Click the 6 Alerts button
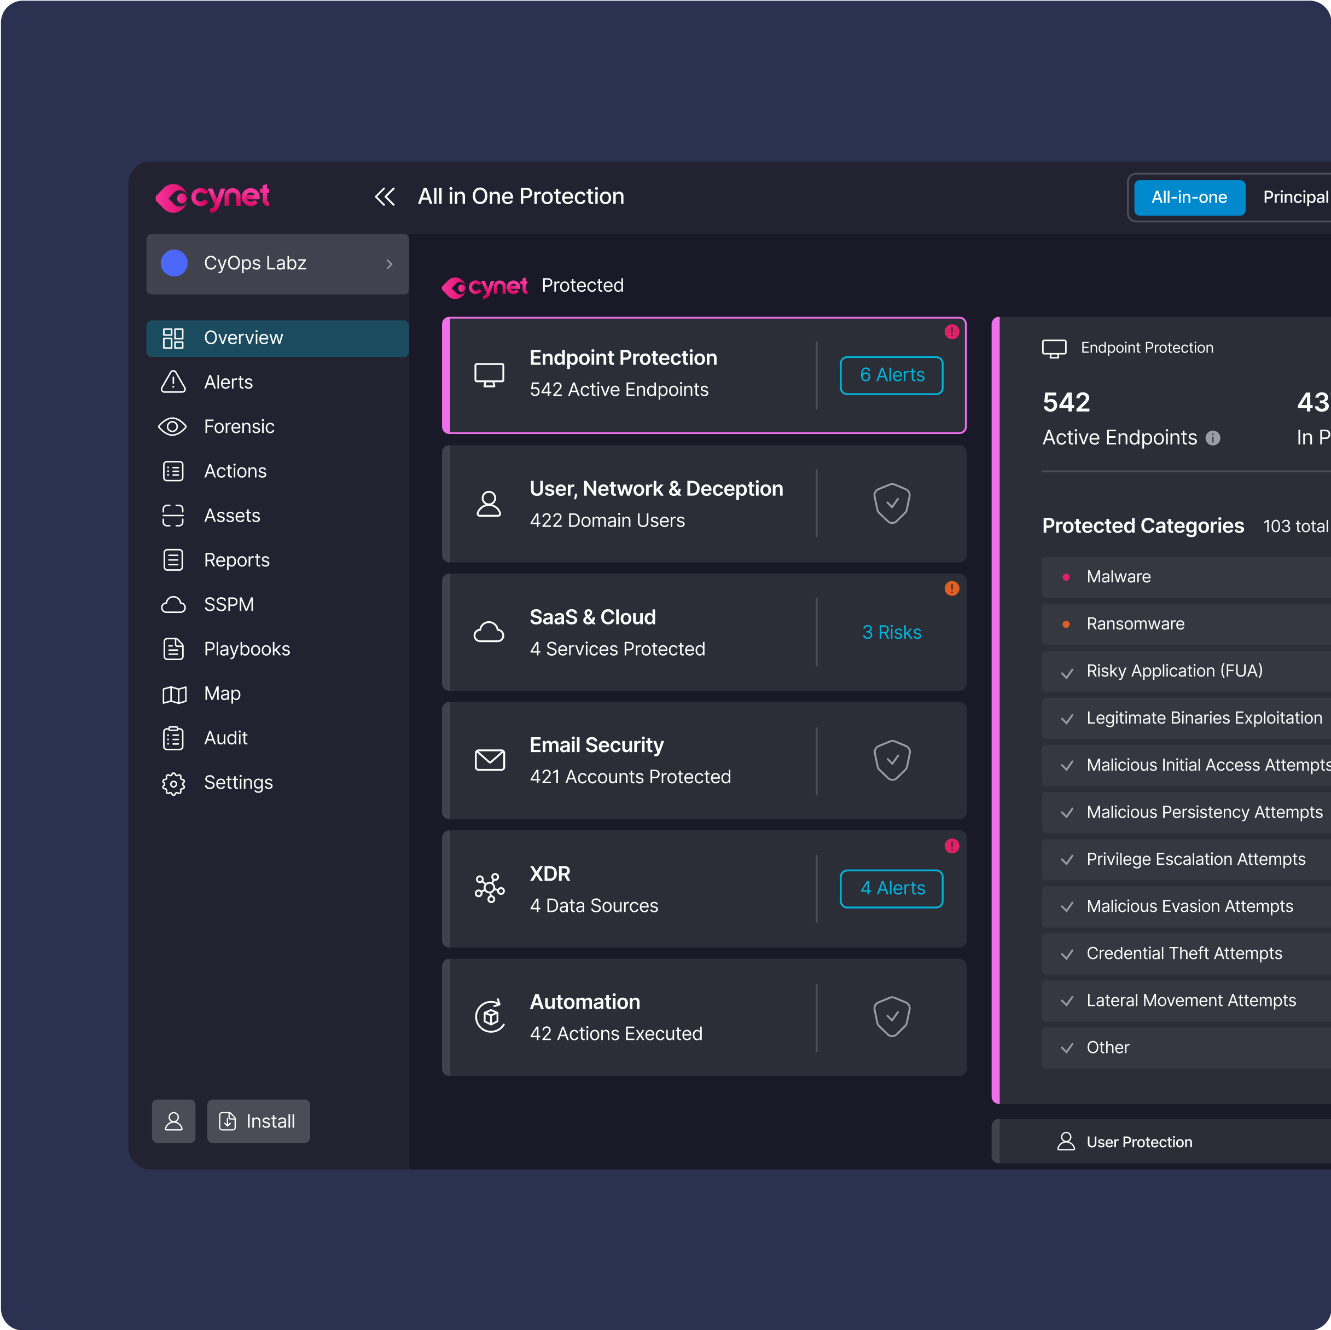The height and width of the screenshot is (1330, 1331). click(892, 375)
